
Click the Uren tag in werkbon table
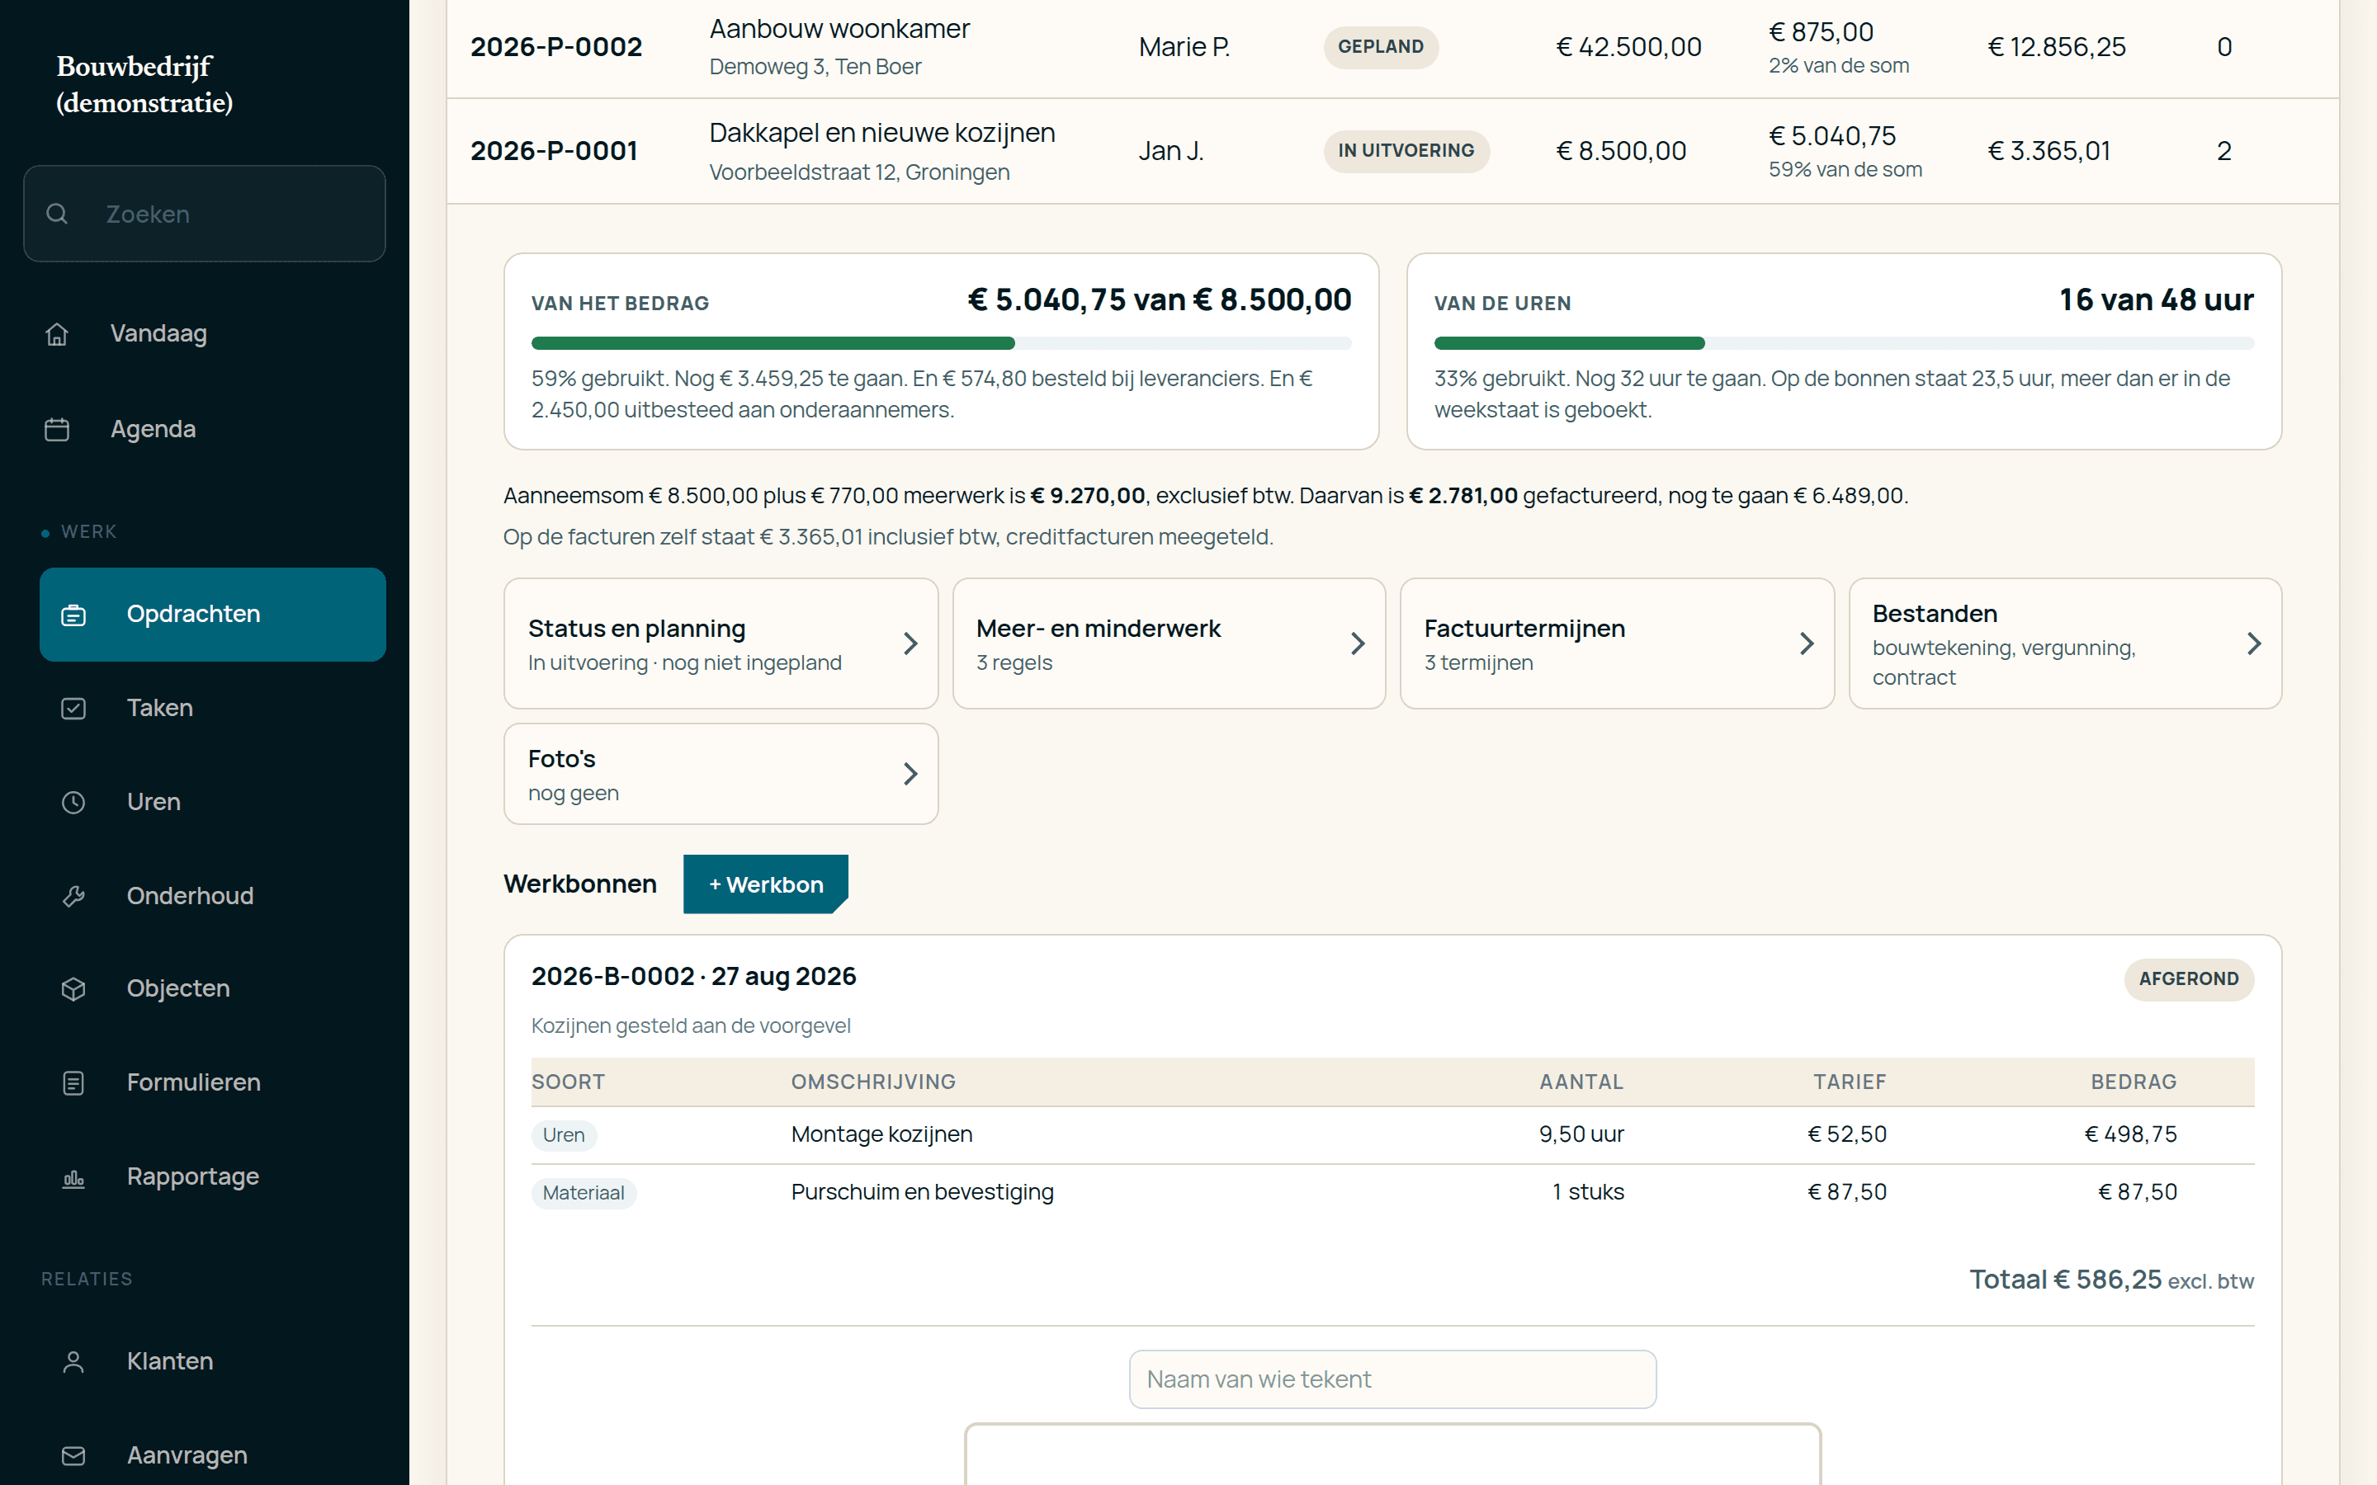click(564, 1135)
